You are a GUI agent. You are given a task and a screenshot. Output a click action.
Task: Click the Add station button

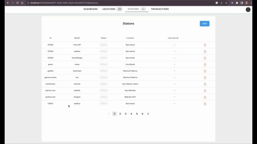(x=204, y=24)
